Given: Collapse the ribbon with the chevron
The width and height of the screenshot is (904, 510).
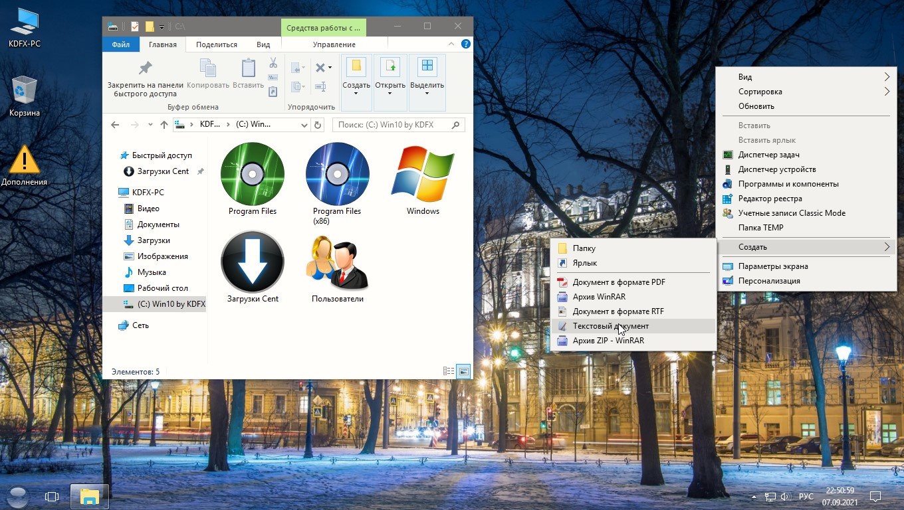Looking at the screenshot, I should tap(452, 44).
